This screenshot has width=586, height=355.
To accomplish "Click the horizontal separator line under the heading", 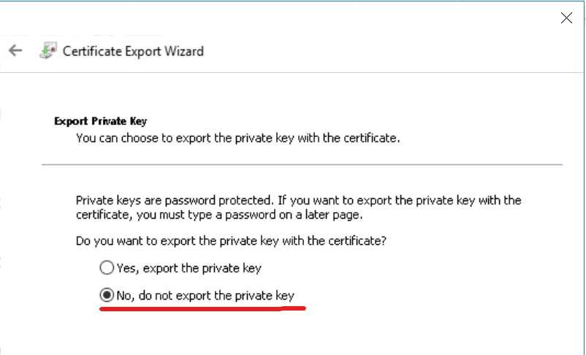I will [x=302, y=165].
